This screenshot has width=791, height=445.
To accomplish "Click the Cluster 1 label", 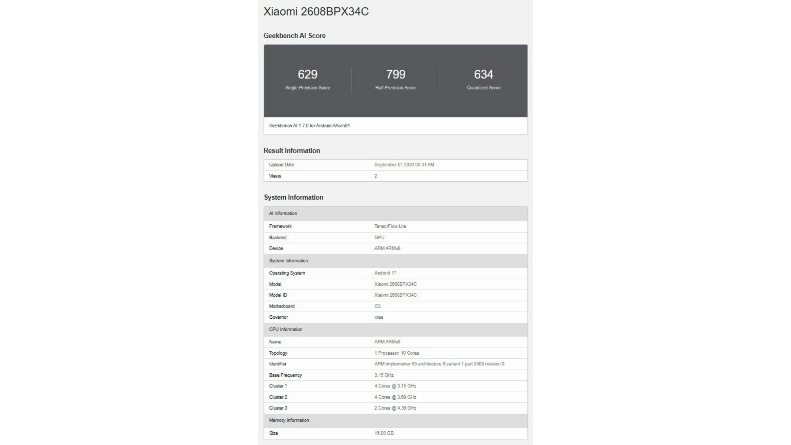I will [278, 386].
